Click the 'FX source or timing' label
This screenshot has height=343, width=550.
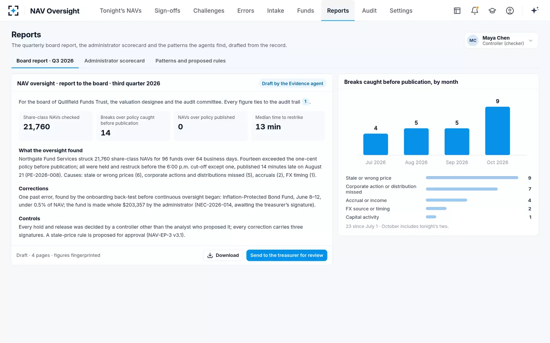point(368,209)
